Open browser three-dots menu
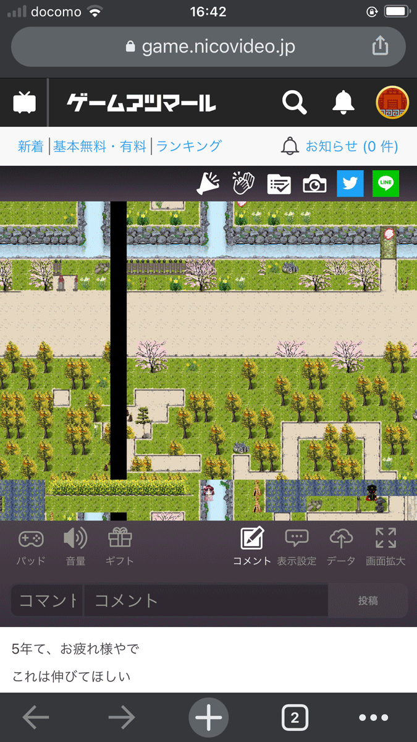The image size is (417, 742). click(374, 718)
